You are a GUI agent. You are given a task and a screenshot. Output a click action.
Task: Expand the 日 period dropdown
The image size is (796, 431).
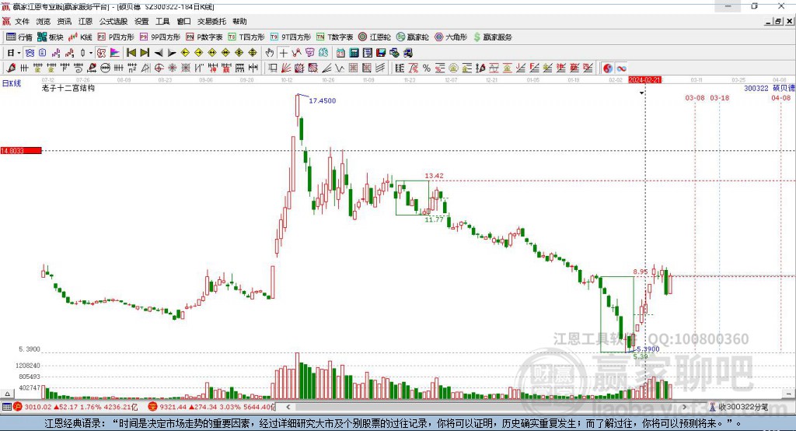[x=19, y=53]
